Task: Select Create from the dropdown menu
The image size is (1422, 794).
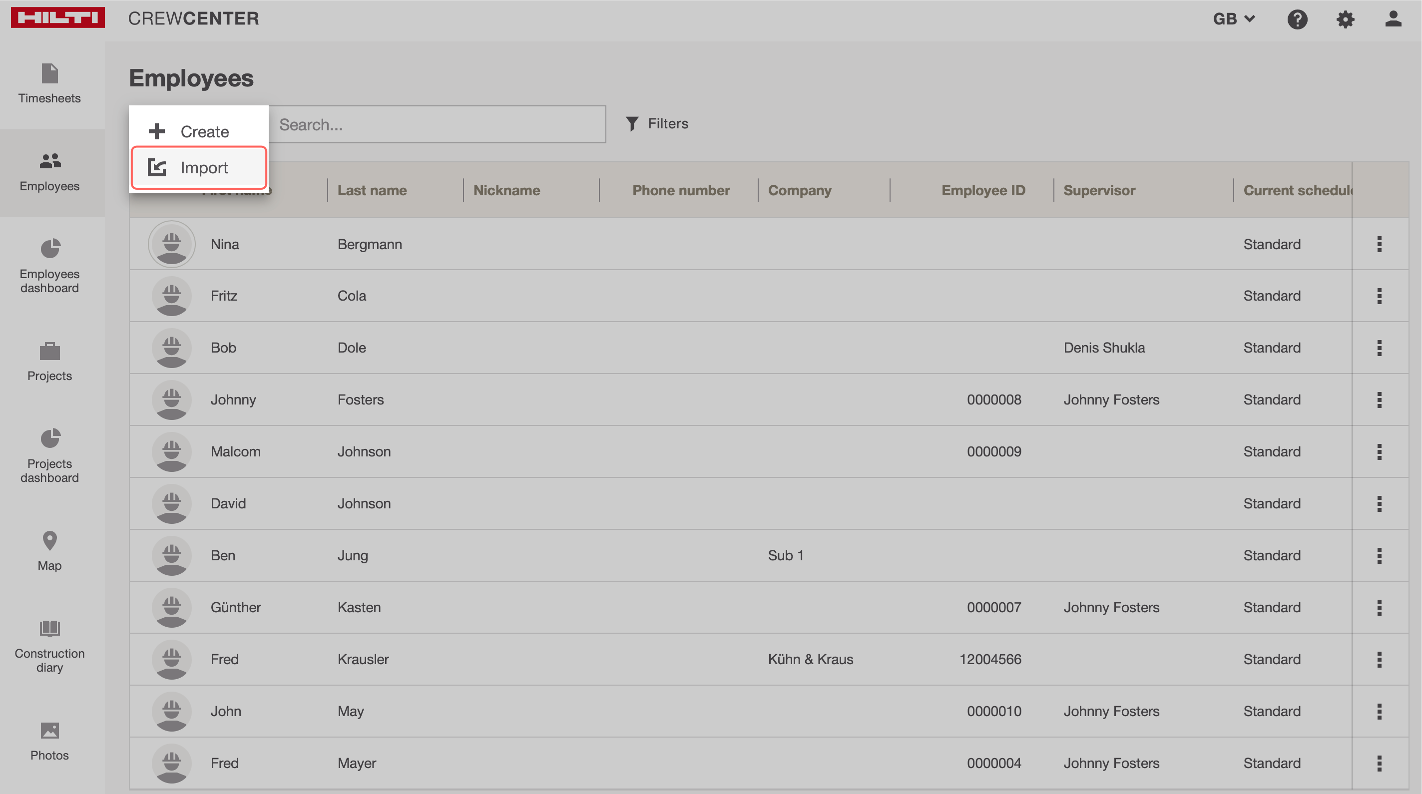Action: 199,131
